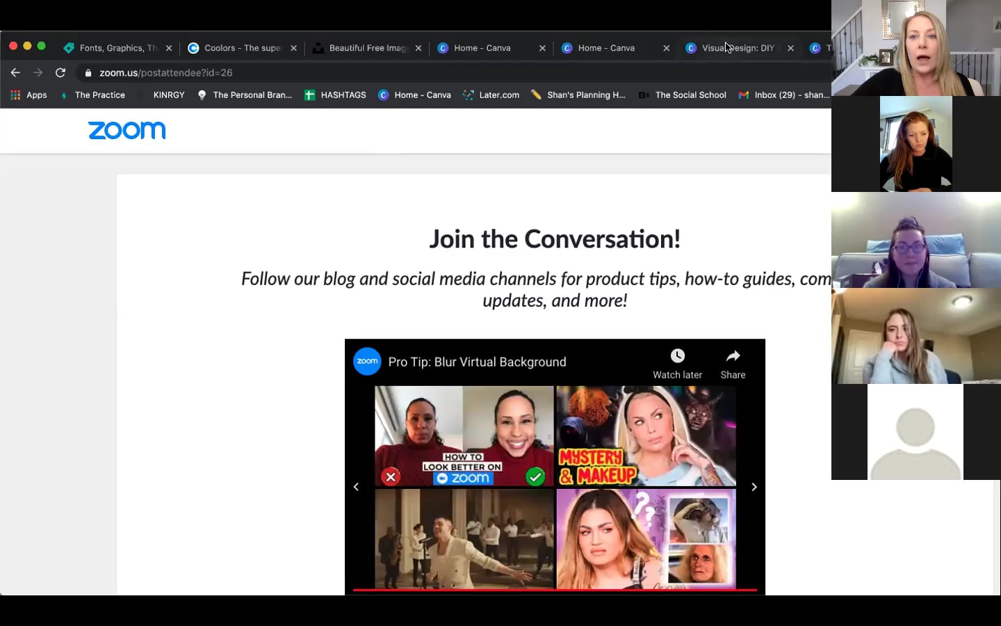Open the Home - Canva bookmark
The height and width of the screenshot is (626, 1001).
click(x=414, y=95)
